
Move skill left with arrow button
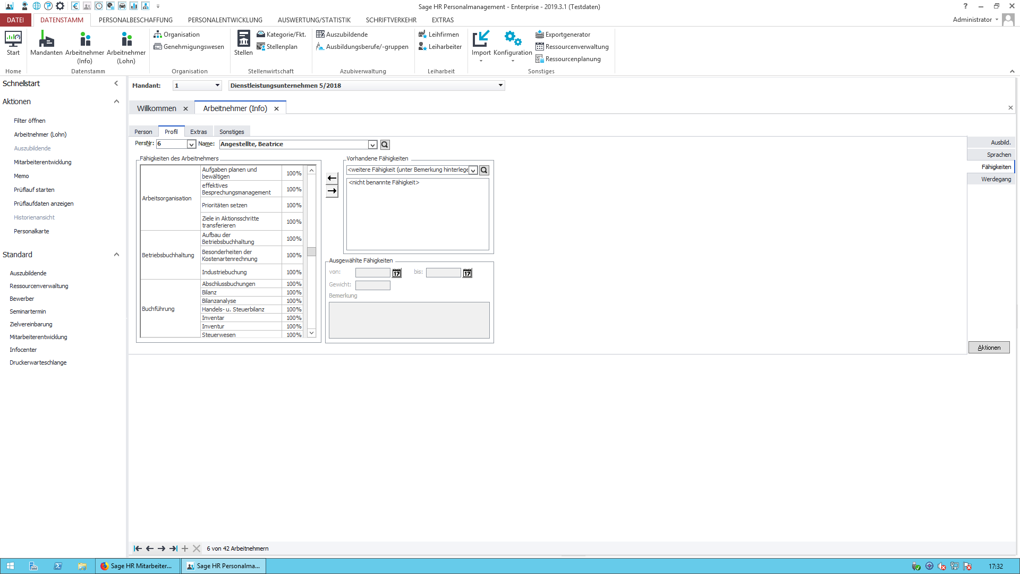click(332, 178)
